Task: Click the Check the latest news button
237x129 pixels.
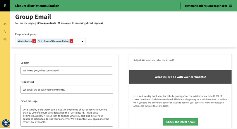Action: [x=180, y=122]
